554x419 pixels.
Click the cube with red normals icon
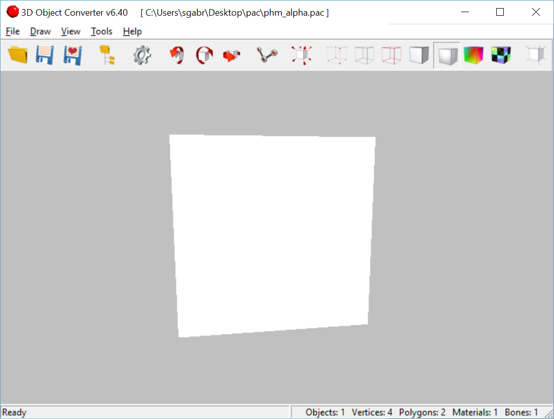click(x=301, y=55)
